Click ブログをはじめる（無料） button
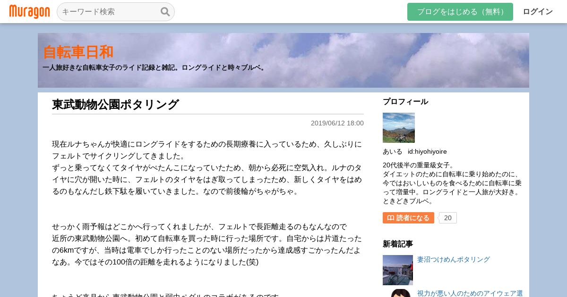Screen dimensions: 567x297 460,12
